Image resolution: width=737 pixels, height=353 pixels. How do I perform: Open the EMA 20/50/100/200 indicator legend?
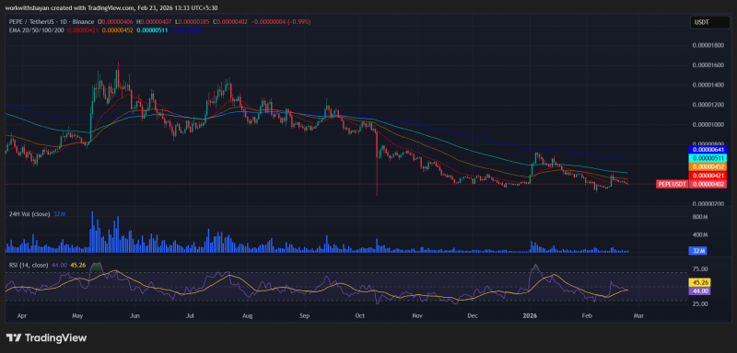point(37,30)
